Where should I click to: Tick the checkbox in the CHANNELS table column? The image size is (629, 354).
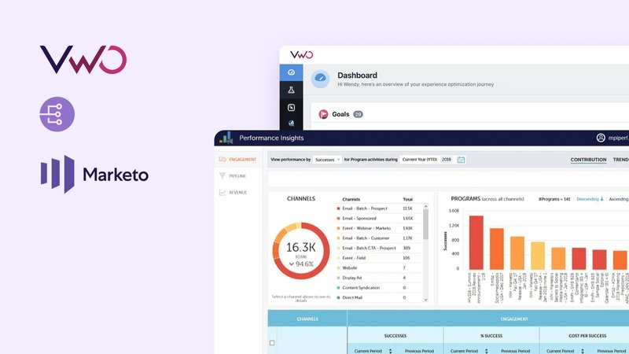272,343
